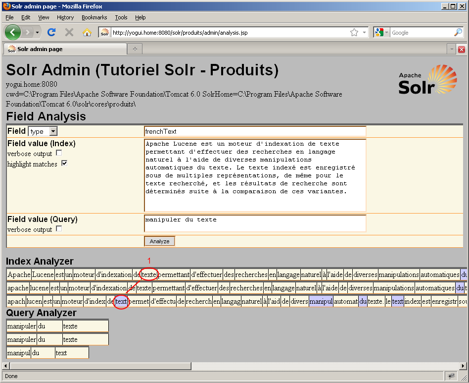
Task: Open a new tab with the plus button
Action: pos(135,49)
